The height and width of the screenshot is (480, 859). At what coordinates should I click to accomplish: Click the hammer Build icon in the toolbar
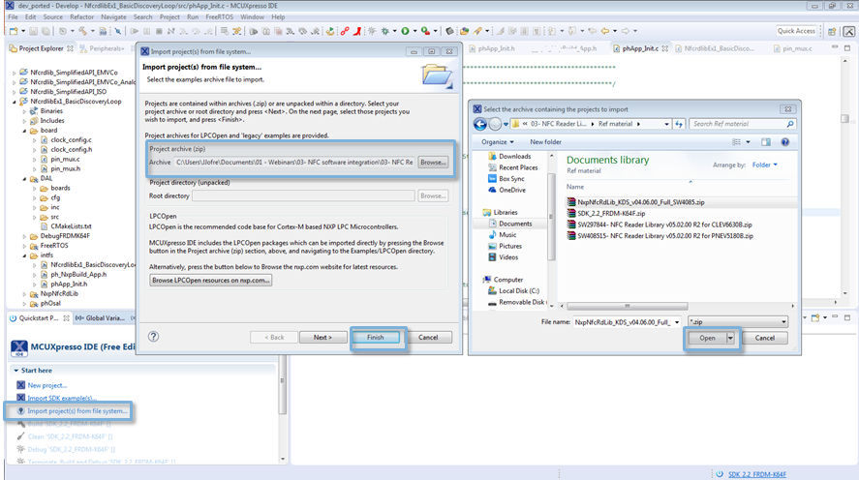pos(82,31)
